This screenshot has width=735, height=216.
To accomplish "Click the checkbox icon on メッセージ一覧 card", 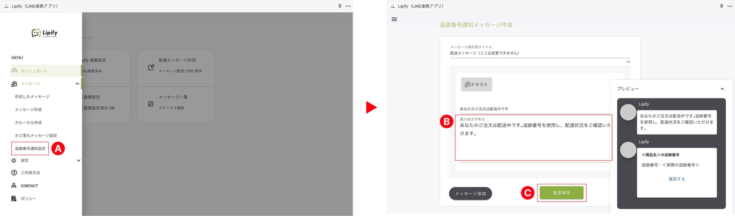I will [151, 104].
